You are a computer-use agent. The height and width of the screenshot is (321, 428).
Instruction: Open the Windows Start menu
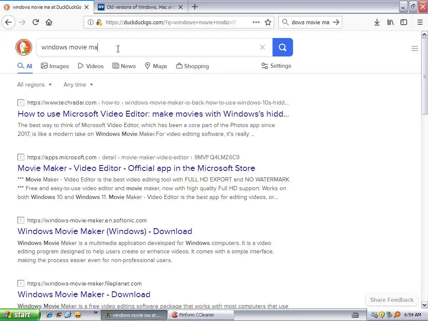coord(19,315)
